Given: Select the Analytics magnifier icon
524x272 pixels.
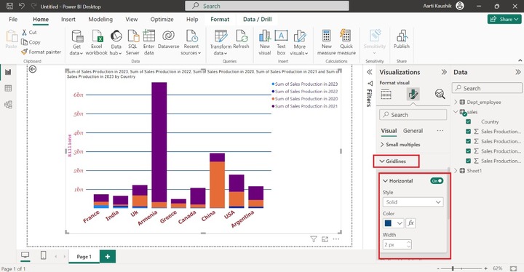Looking at the screenshot, I should [x=440, y=95].
